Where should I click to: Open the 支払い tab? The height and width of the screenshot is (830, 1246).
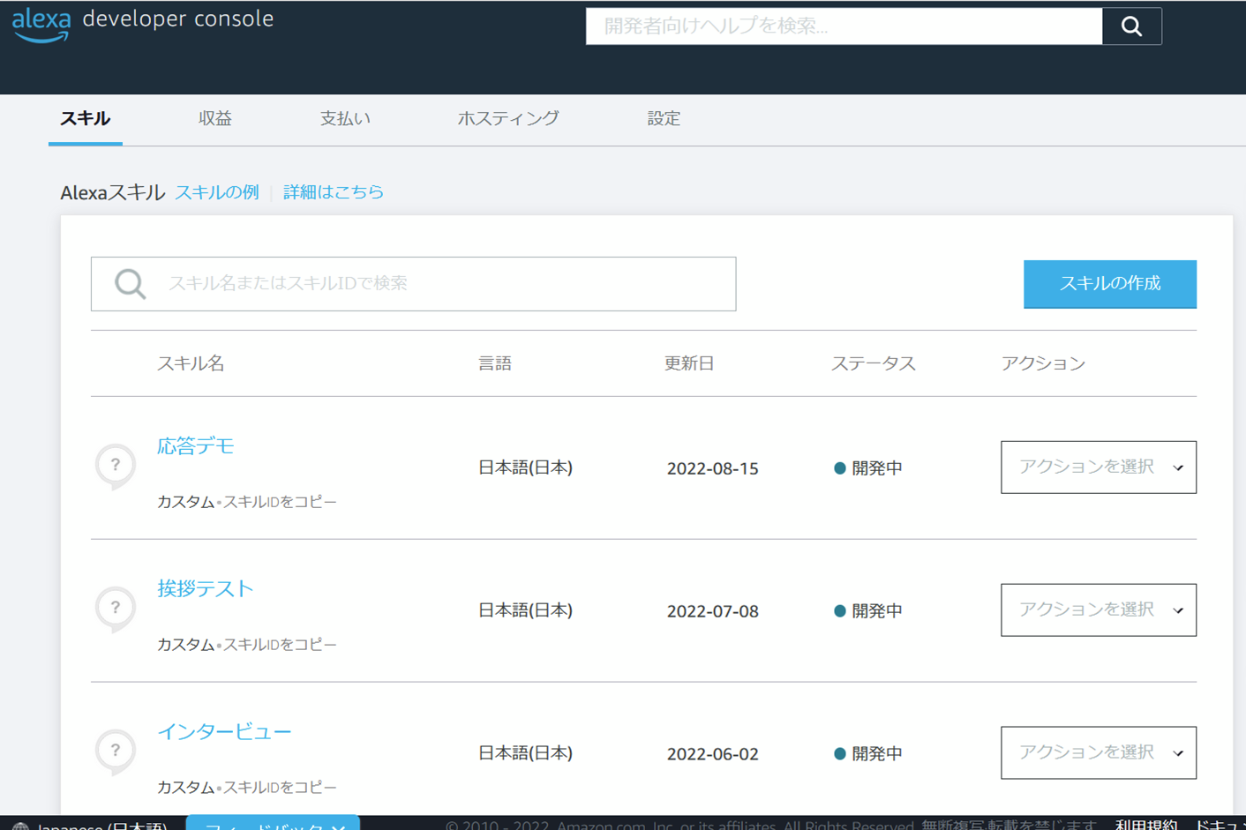[x=345, y=118]
